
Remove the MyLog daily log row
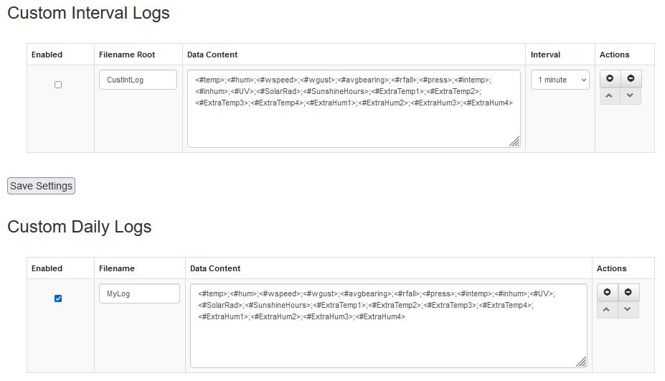tap(628, 293)
